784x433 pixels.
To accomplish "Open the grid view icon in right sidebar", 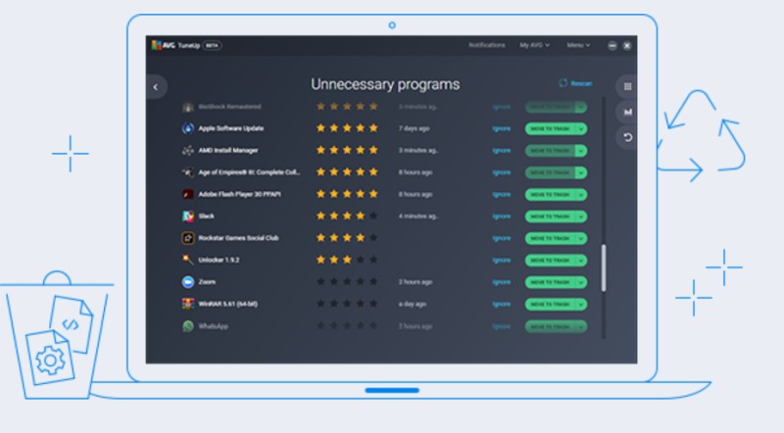I will tap(627, 86).
